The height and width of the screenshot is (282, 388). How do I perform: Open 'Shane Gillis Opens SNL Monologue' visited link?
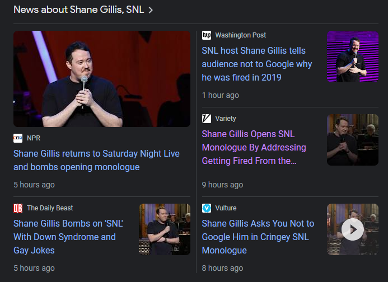coord(254,147)
